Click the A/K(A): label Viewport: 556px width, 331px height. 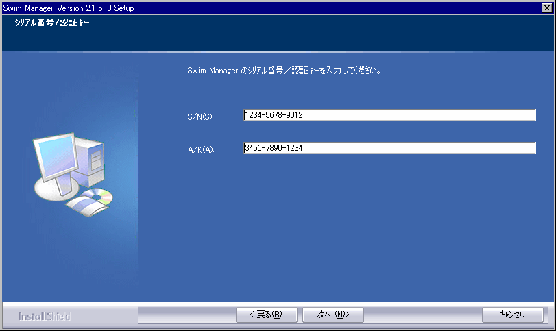click(x=201, y=150)
